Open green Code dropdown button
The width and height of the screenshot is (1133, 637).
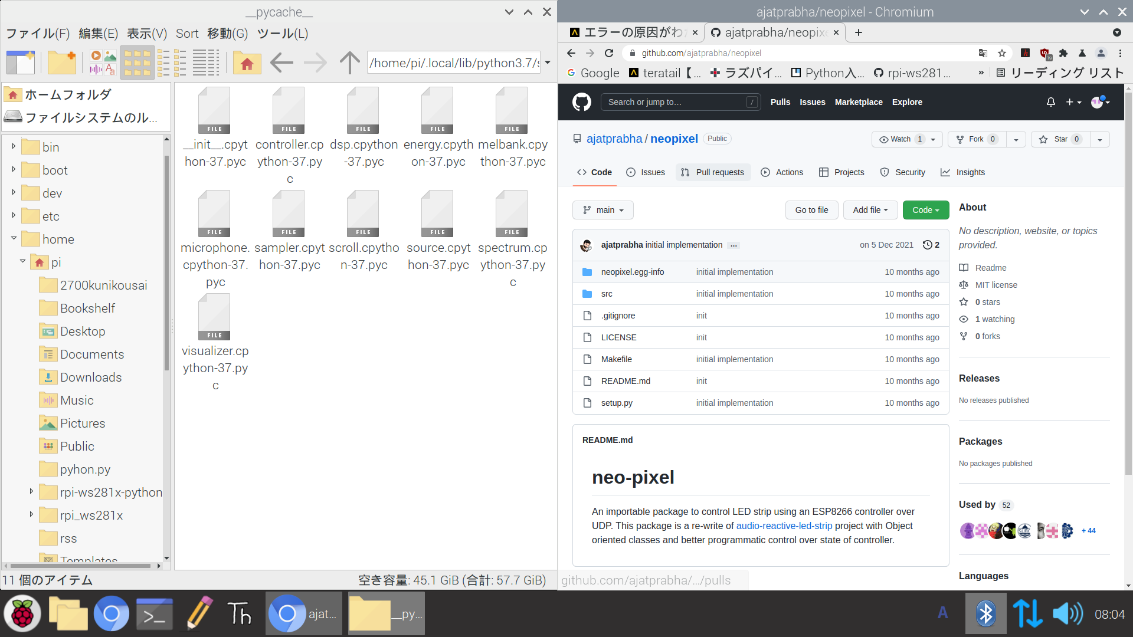(925, 210)
